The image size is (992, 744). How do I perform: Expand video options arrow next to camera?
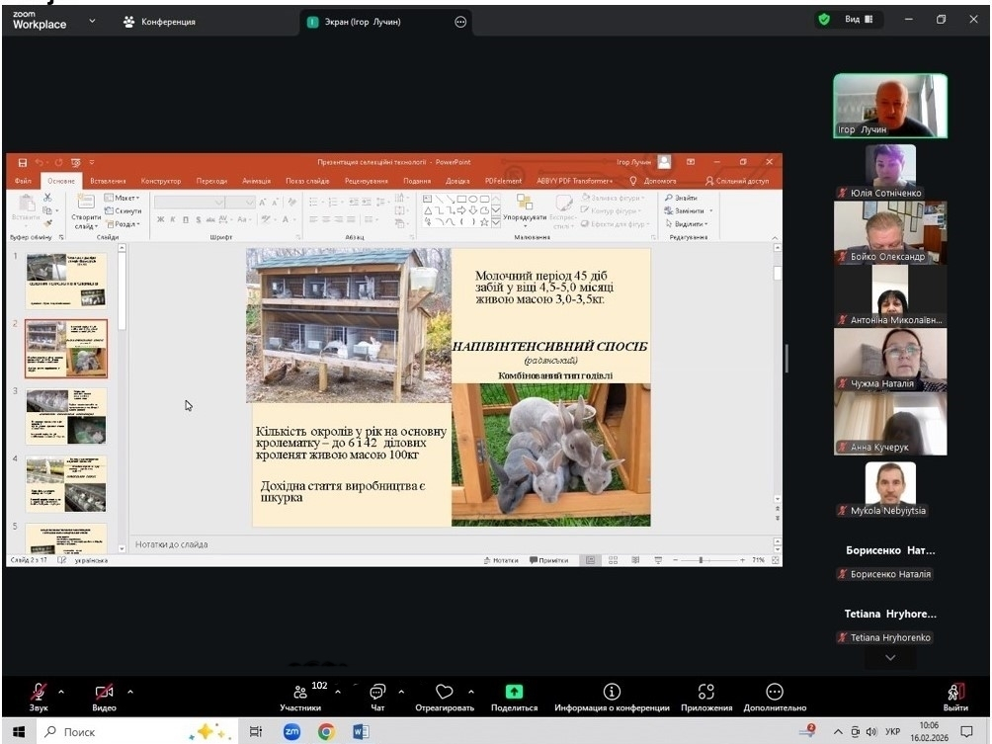coord(130,692)
